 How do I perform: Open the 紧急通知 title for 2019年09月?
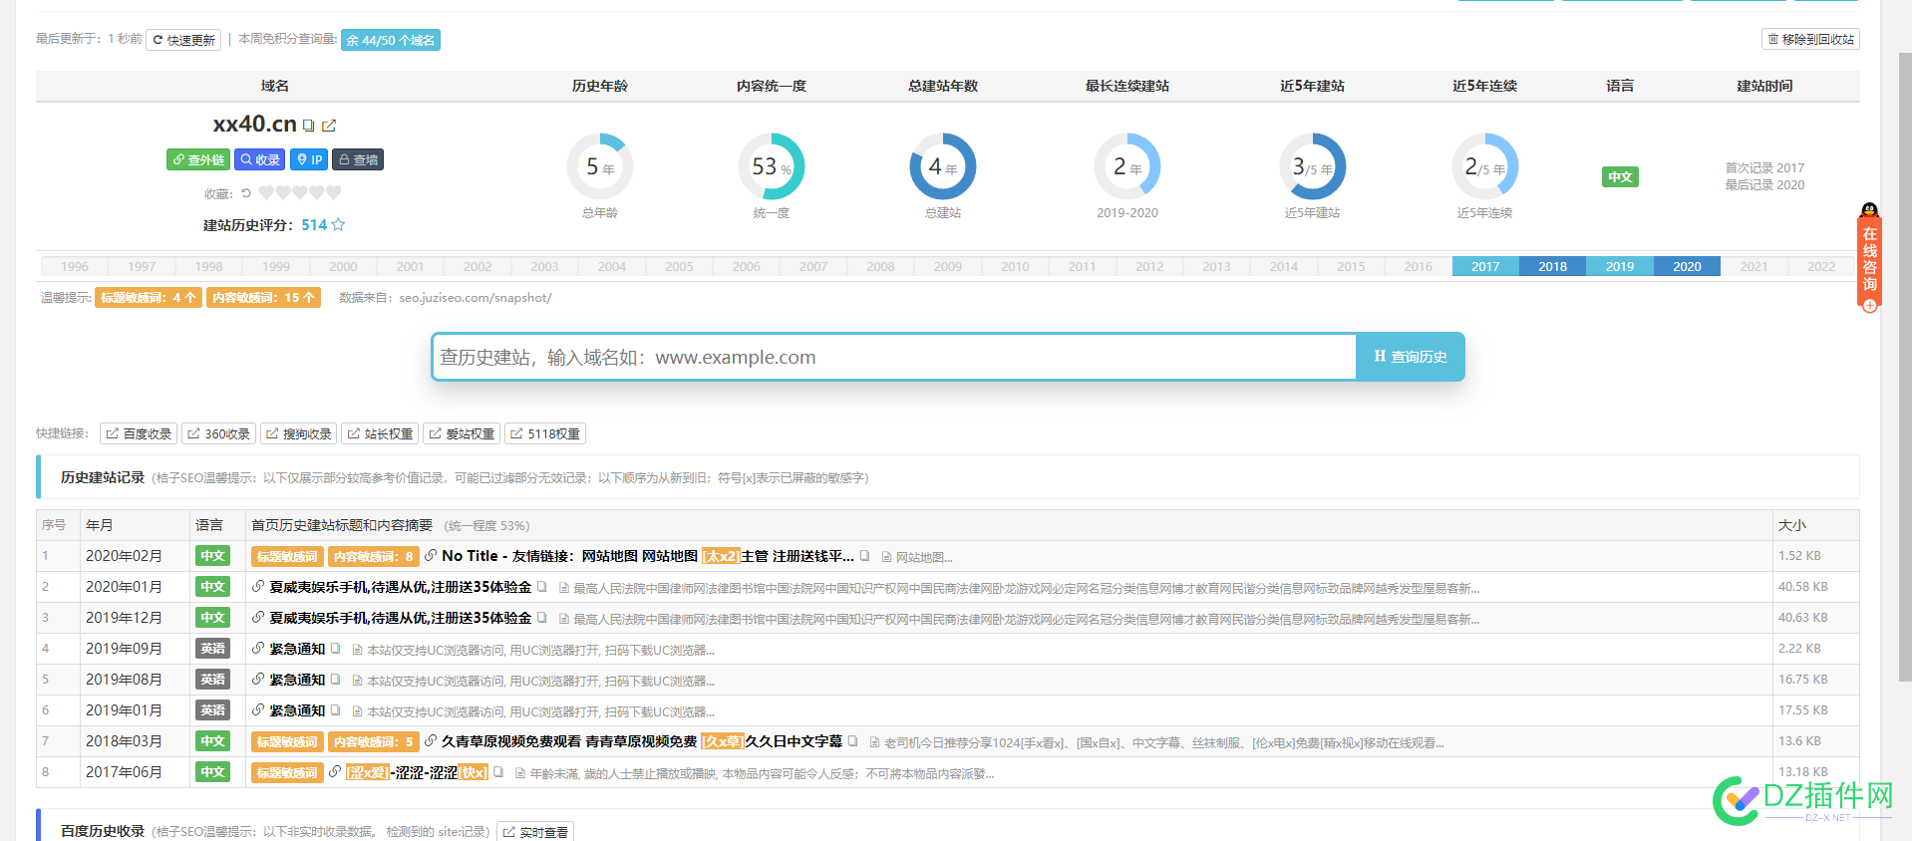[297, 649]
